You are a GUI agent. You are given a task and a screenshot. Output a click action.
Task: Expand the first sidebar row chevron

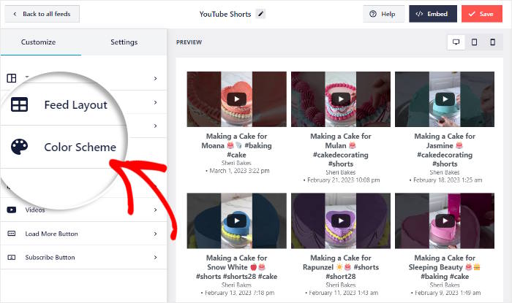pos(155,79)
